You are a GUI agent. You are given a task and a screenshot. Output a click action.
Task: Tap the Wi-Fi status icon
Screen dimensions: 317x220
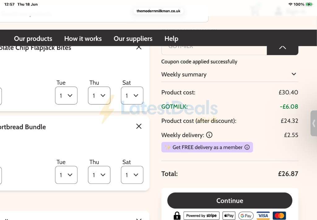pos(290,4)
